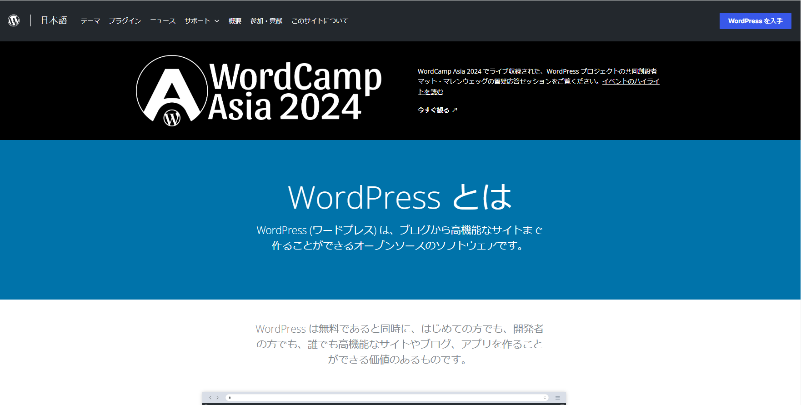Click the WordPress を入手 button
The width and height of the screenshot is (801, 405).
tap(755, 21)
